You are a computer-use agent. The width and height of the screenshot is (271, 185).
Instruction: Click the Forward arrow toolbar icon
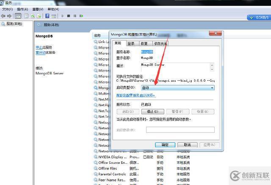coord(9,16)
